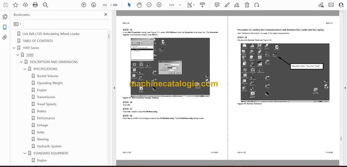Select the DESCRIPTION AND DIMENSIONS bookmark
This screenshot has width=347, height=167.
pos(54,62)
